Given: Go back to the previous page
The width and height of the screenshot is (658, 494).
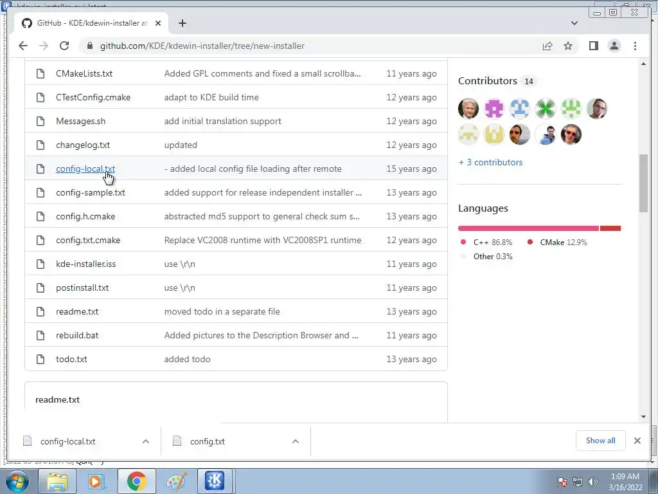Looking at the screenshot, I should click(23, 46).
